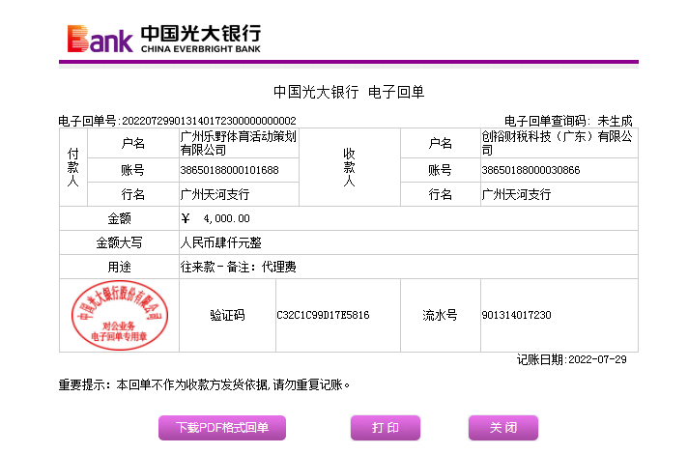
Task: Click the 用途 label cell
Action: pos(120,267)
